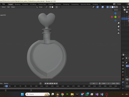Open the Particles properties tab

[x=123, y=85]
